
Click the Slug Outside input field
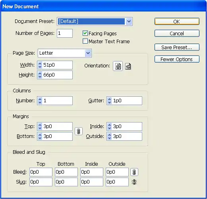pyautogui.click(x=117, y=182)
